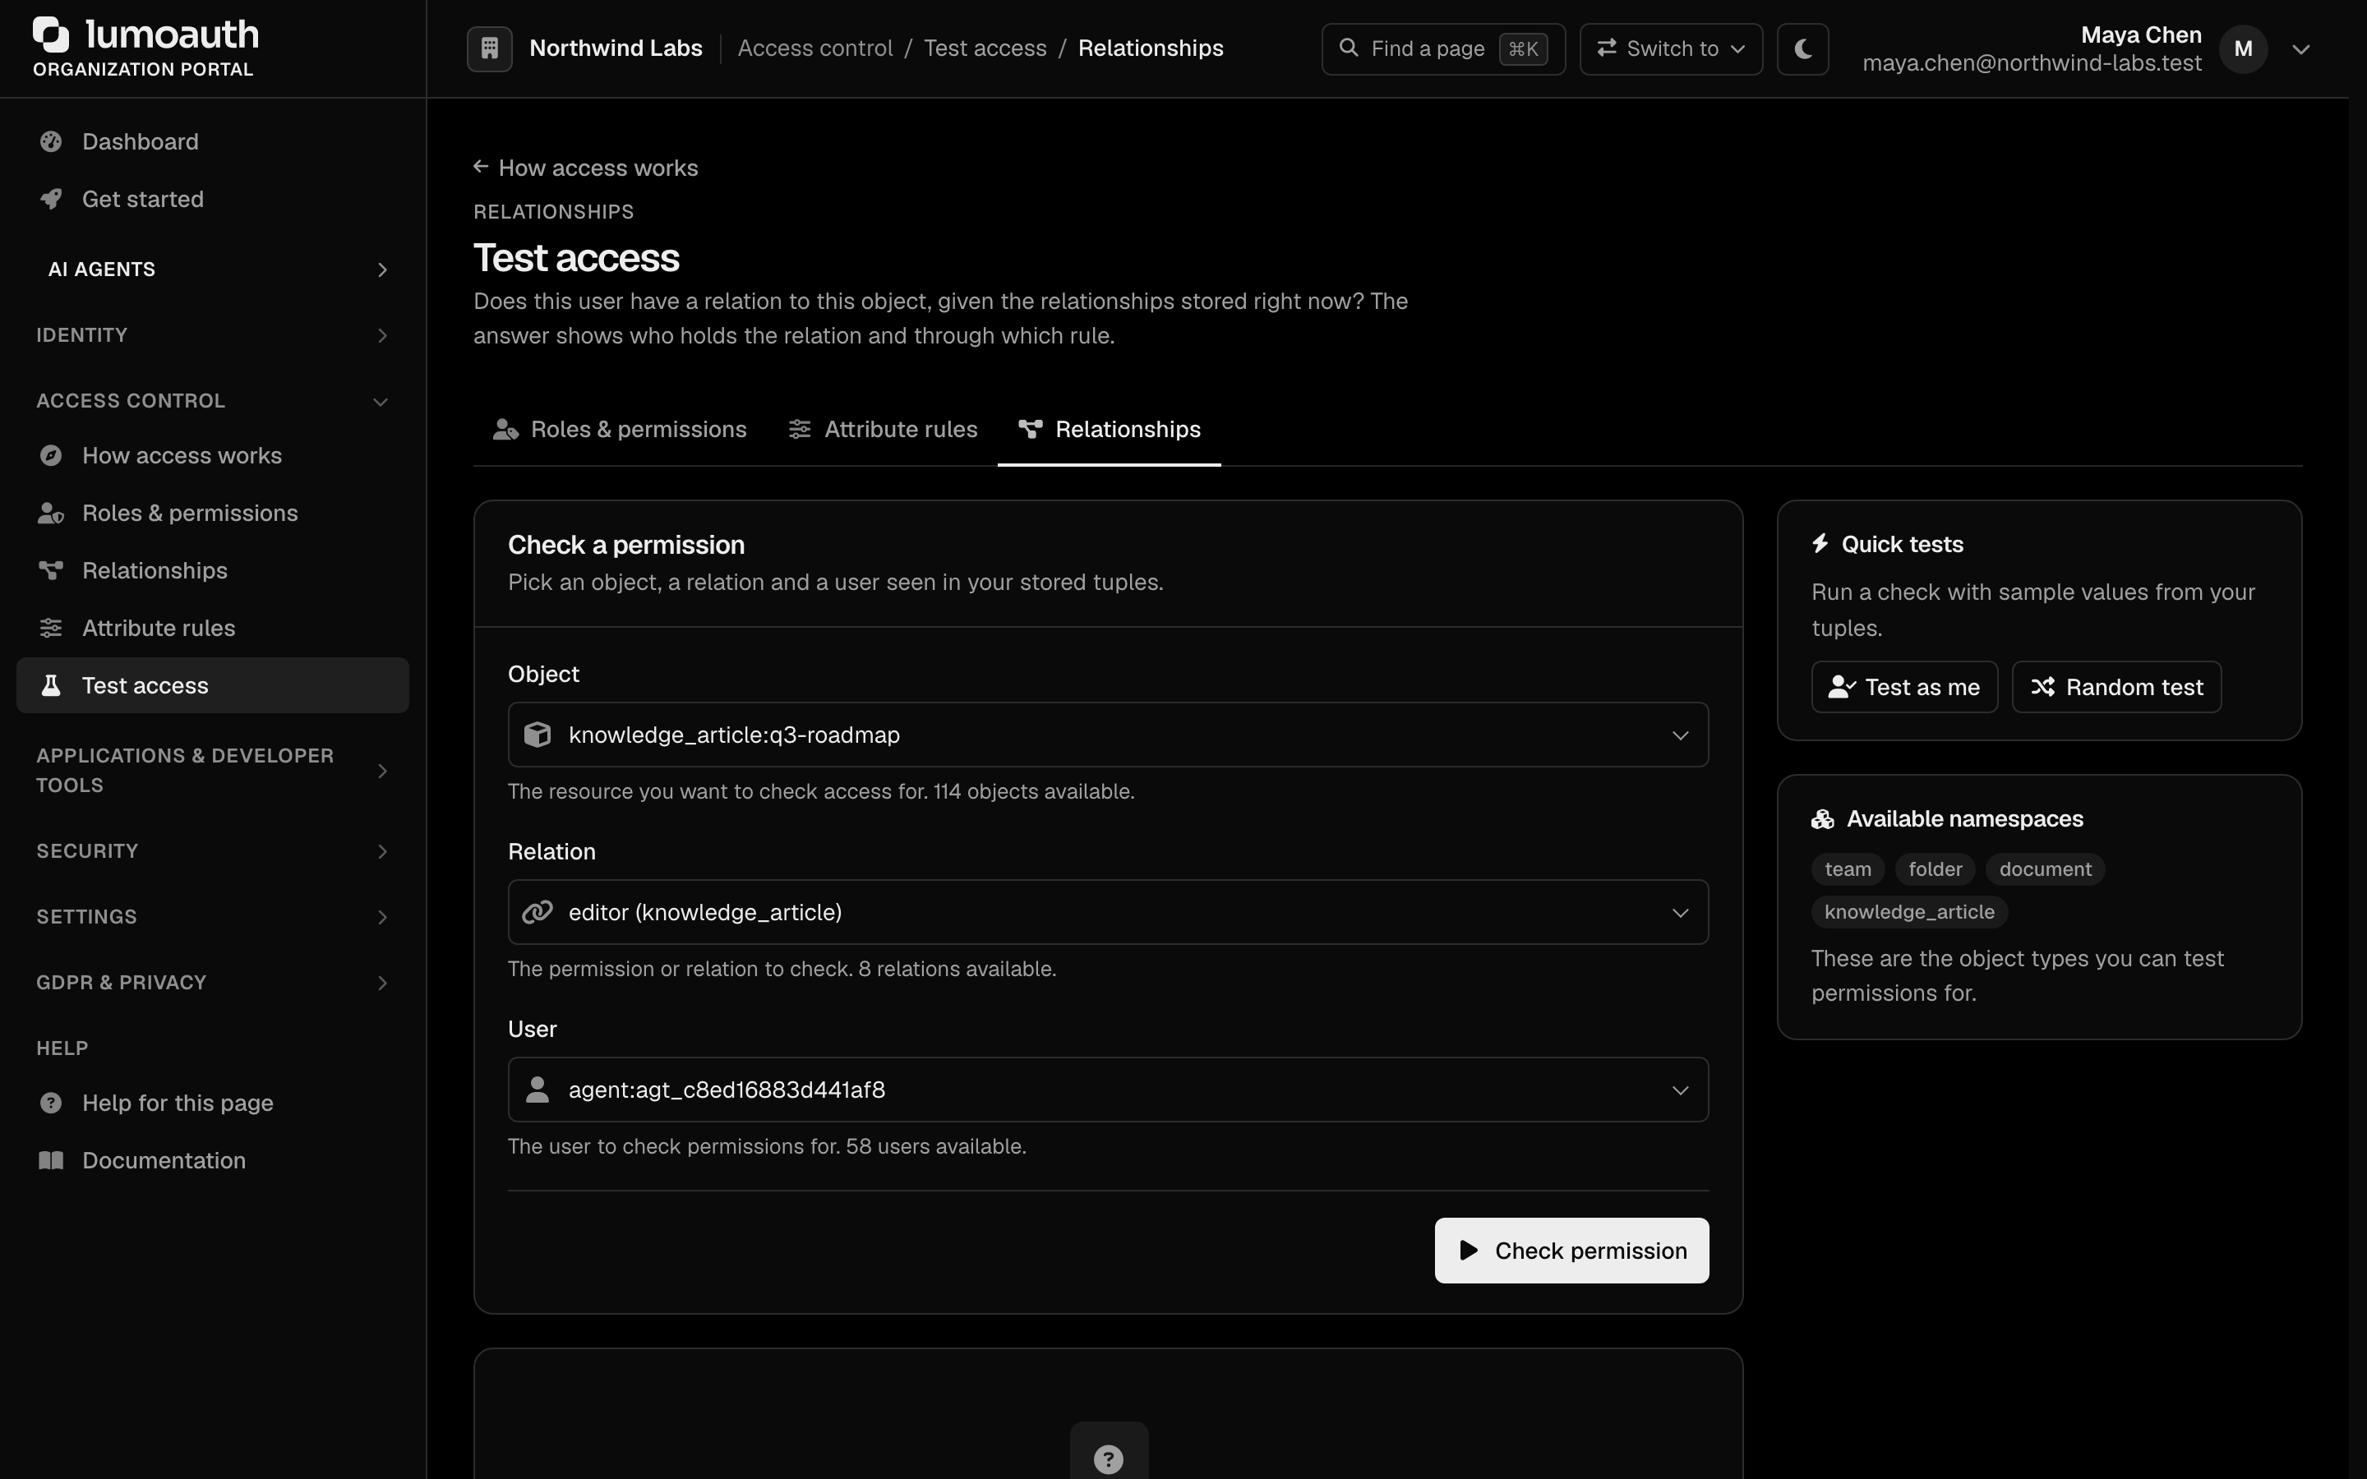Expand the GDPR & Privacy section
Viewport: 2367px width, 1479px height.
(212, 982)
